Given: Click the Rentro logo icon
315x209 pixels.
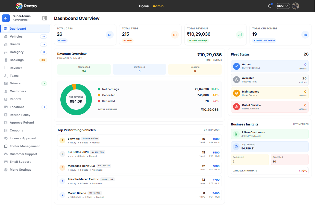Looking at the screenshot, I should (19, 6).
